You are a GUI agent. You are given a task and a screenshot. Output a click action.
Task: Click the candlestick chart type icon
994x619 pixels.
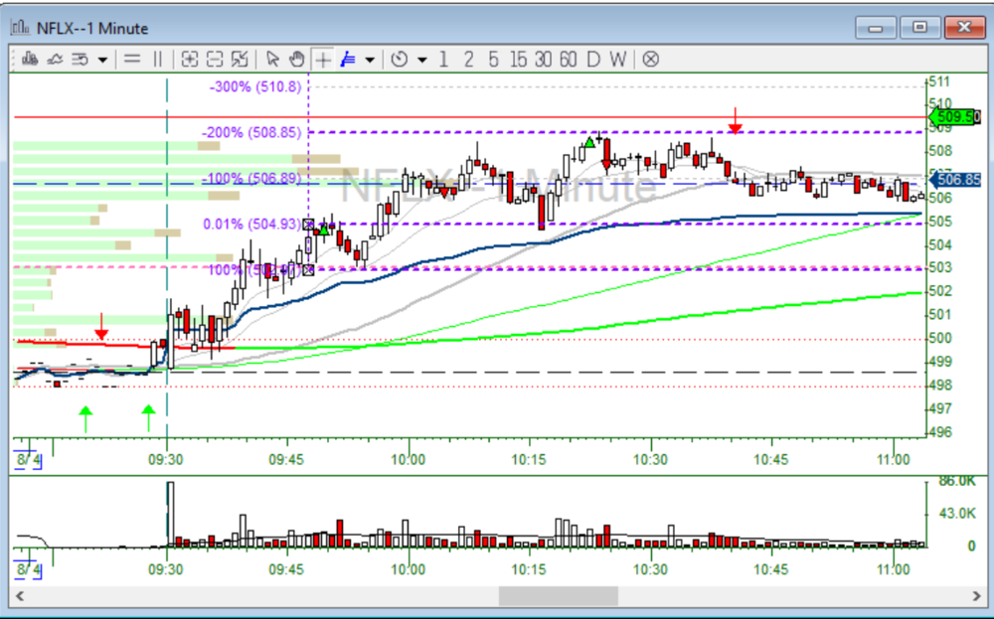(29, 60)
